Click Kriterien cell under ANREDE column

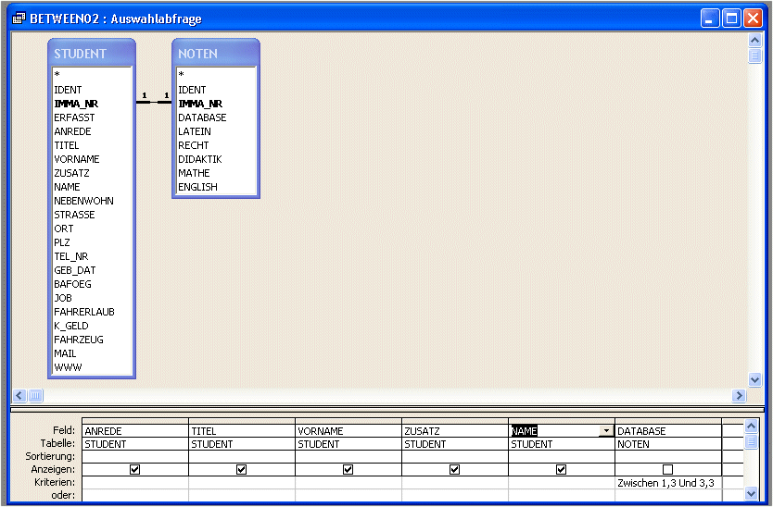[x=135, y=483]
